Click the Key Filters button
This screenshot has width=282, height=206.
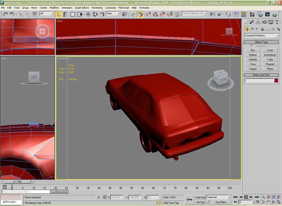(x=222, y=202)
